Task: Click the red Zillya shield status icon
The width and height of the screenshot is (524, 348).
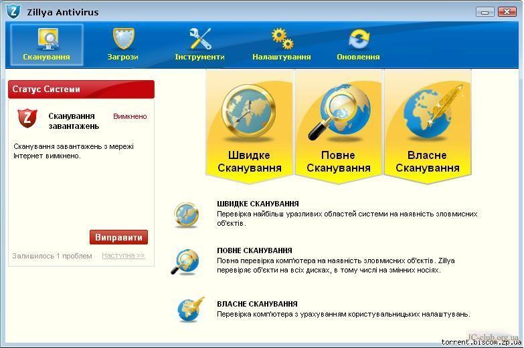Action: point(27,118)
